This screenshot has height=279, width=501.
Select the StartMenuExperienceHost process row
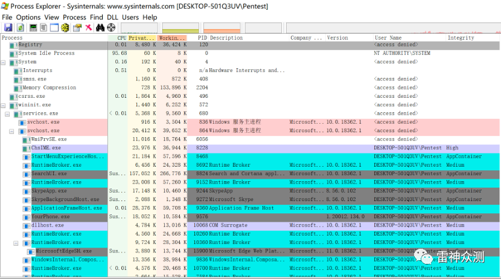pyautogui.click(x=250, y=156)
